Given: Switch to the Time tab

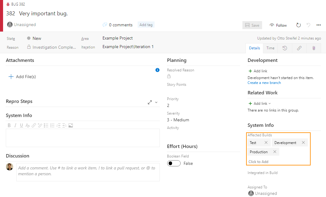Looking at the screenshot, I should coord(270,48).
